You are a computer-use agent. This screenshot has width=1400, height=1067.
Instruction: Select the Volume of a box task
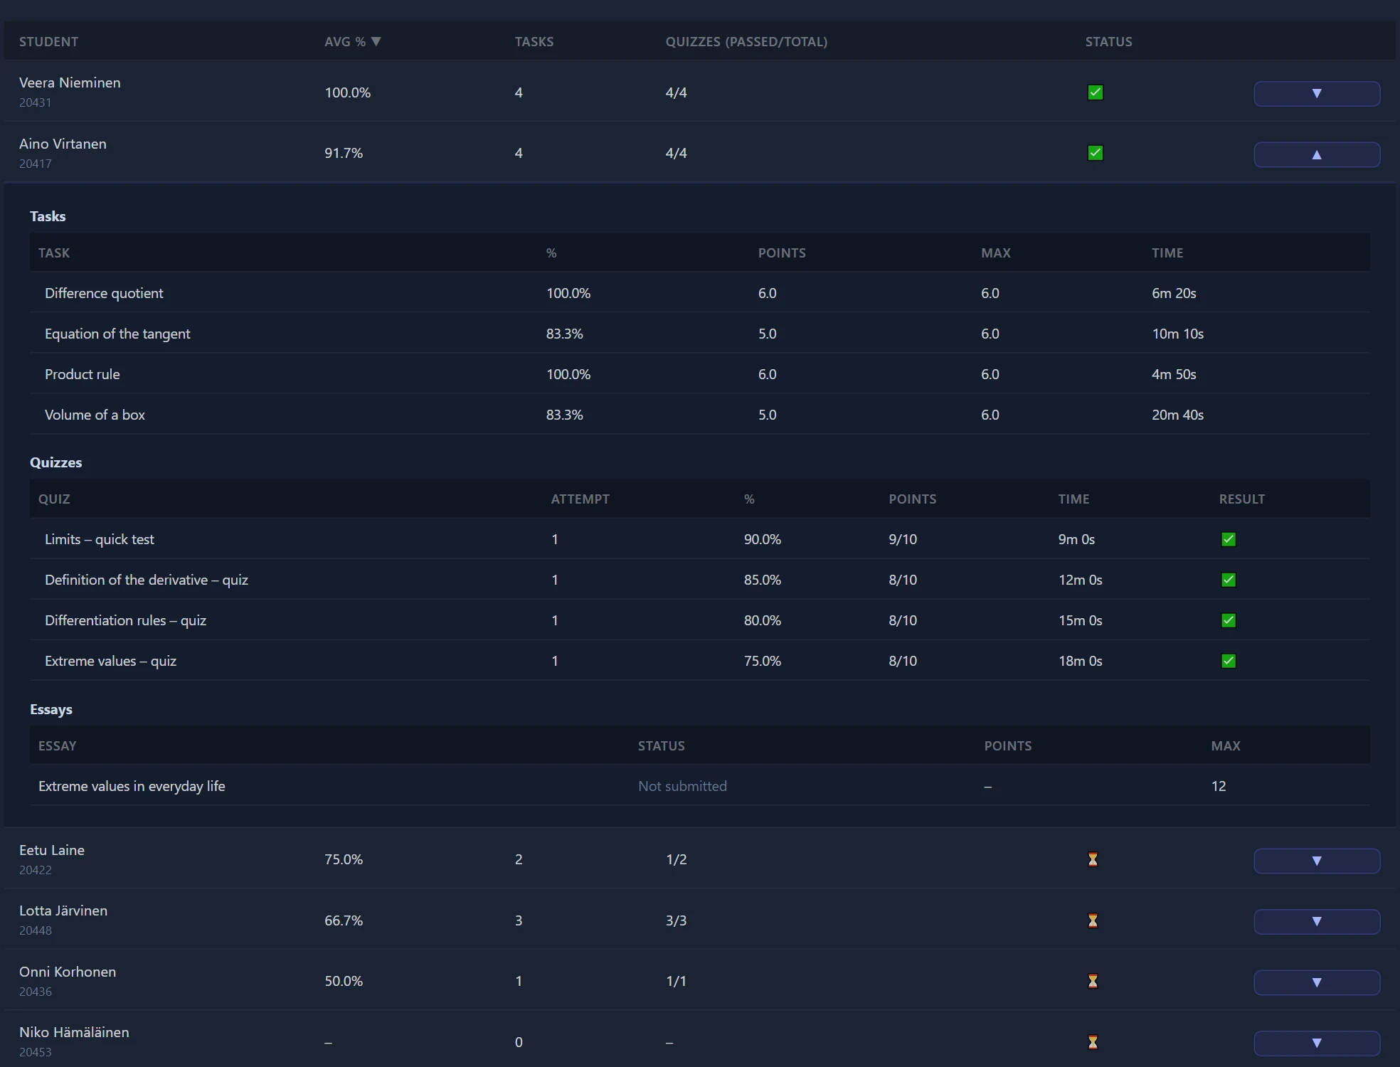(699, 415)
